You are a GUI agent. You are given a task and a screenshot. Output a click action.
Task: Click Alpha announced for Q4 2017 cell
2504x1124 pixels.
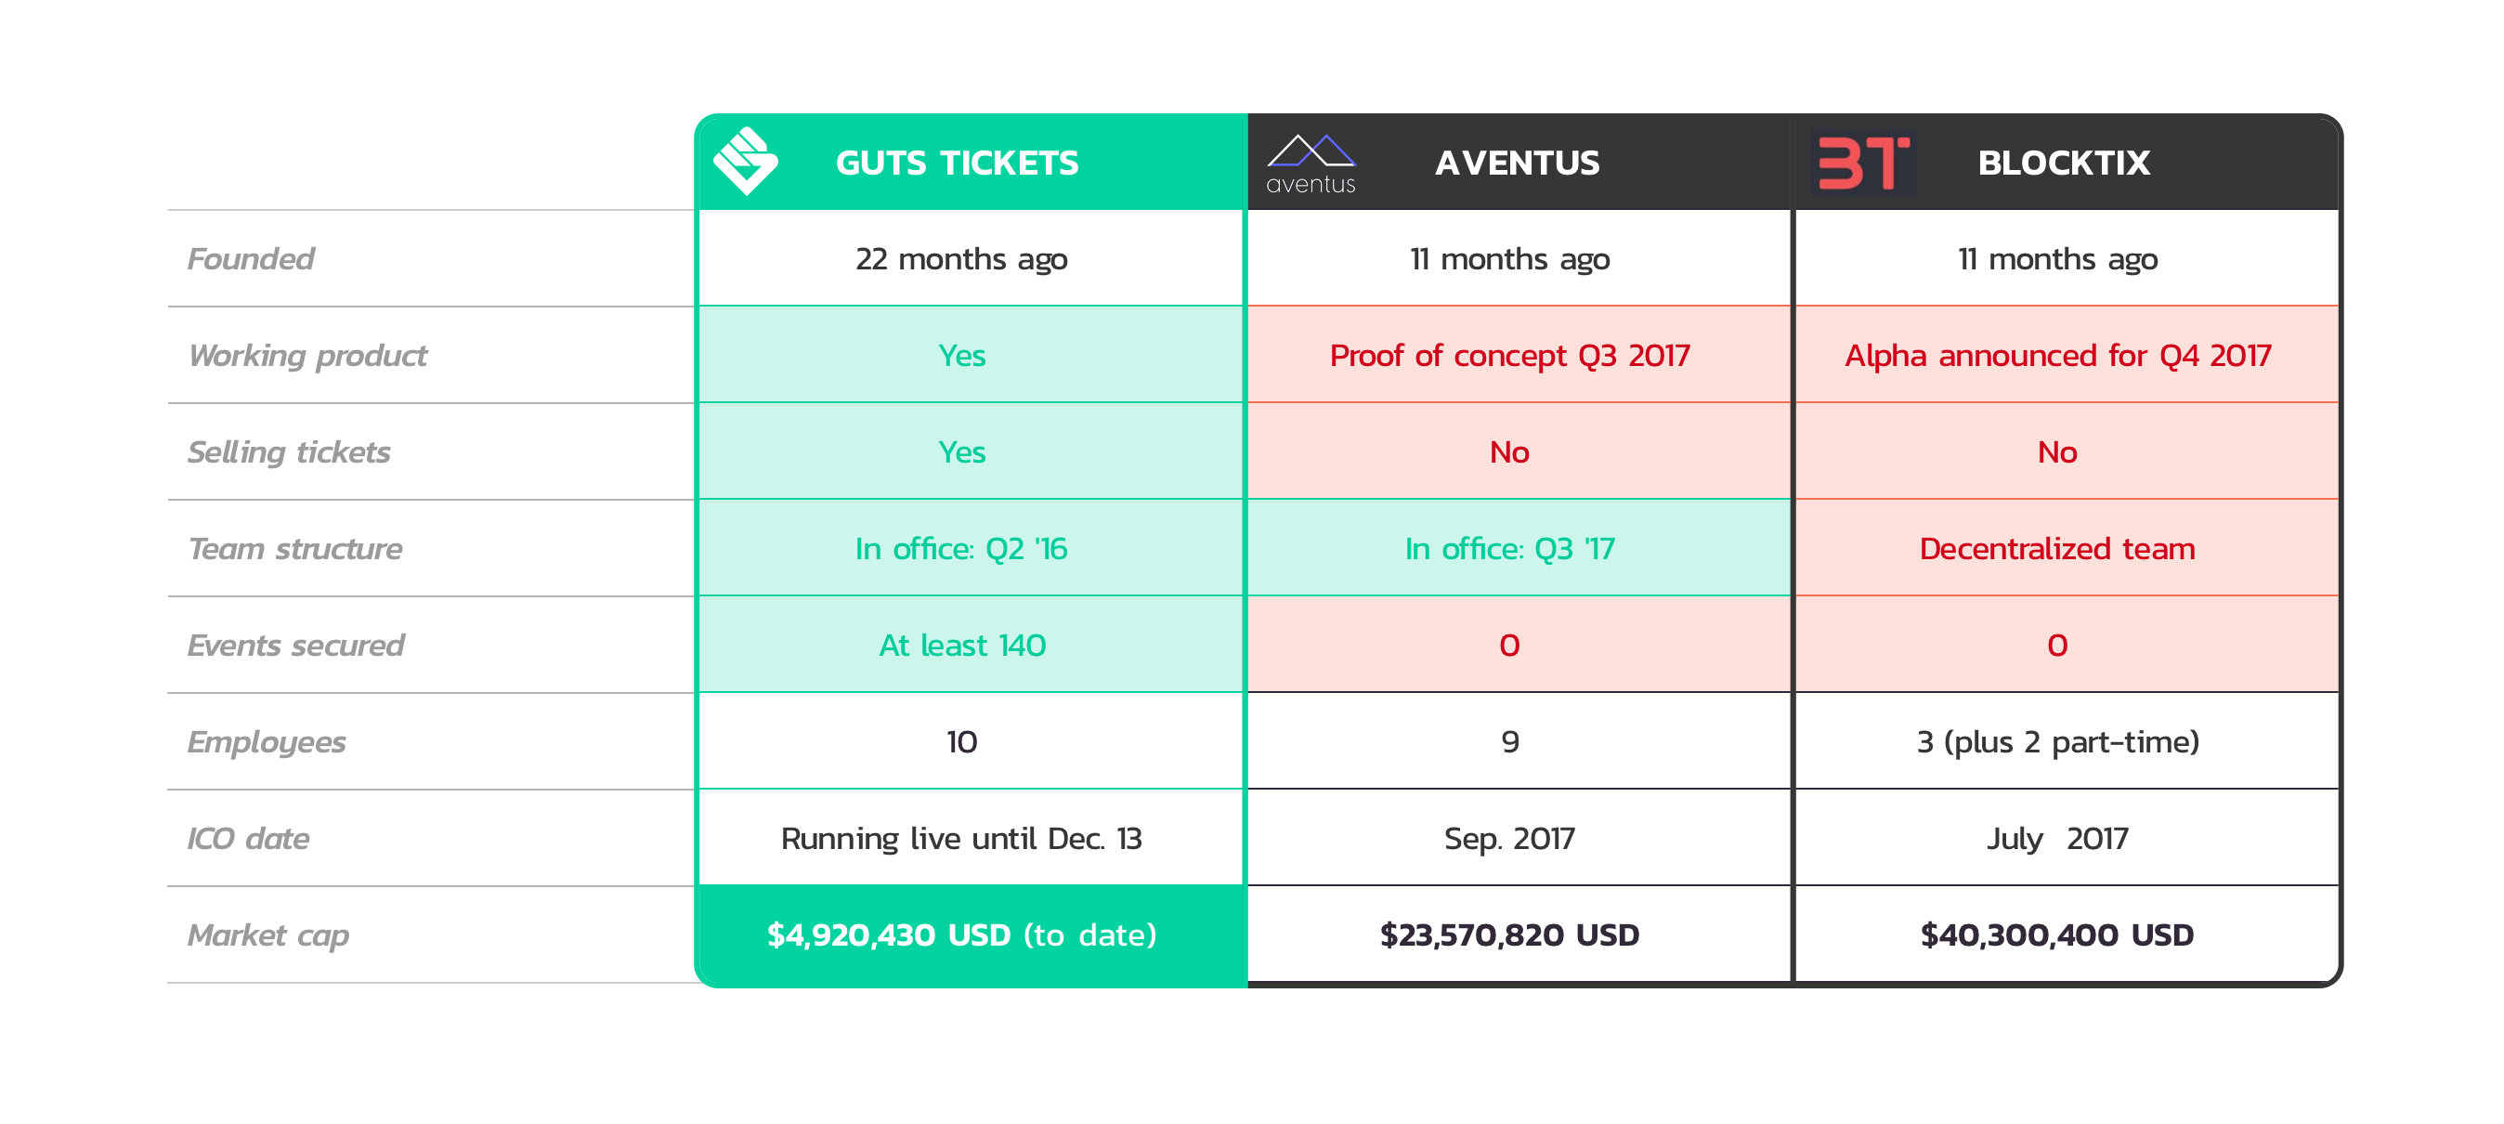click(2066, 355)
